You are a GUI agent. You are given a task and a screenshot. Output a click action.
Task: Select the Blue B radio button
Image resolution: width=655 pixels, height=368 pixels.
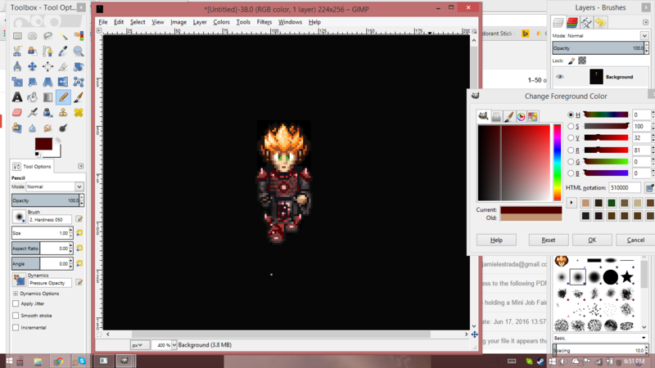(571, 173)
